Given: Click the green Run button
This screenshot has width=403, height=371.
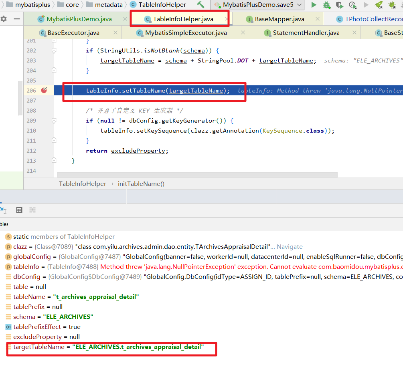Looking at the screenshot, I should pyautogui.click(x=314, y=5).
